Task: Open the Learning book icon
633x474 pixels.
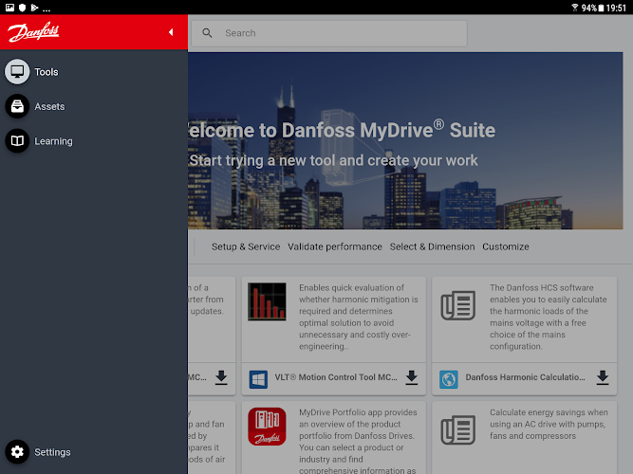Action: 17,141
